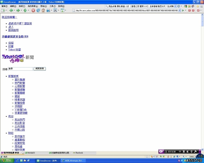Image resolution: width=204 pixels, height=163 pixels.
Task: Stop page loading with red X
Action: [x=33, y=11]
